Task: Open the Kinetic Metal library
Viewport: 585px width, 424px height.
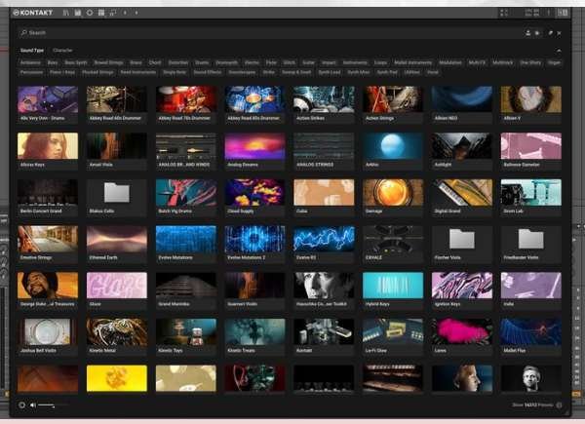Action: 117,336
